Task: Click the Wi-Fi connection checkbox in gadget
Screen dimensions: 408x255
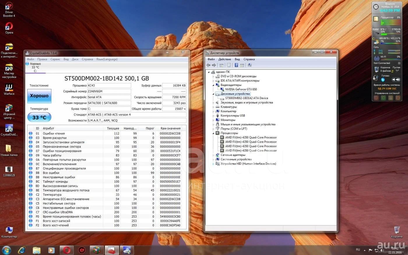Action: pyautogui.click(x=399, y=63)
